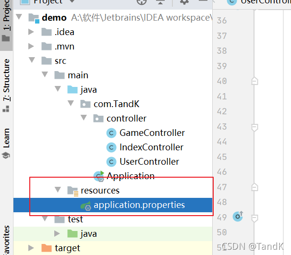Collapse the main folder
The width and height of the screenshot is (291, 255).
click(45, 74)
